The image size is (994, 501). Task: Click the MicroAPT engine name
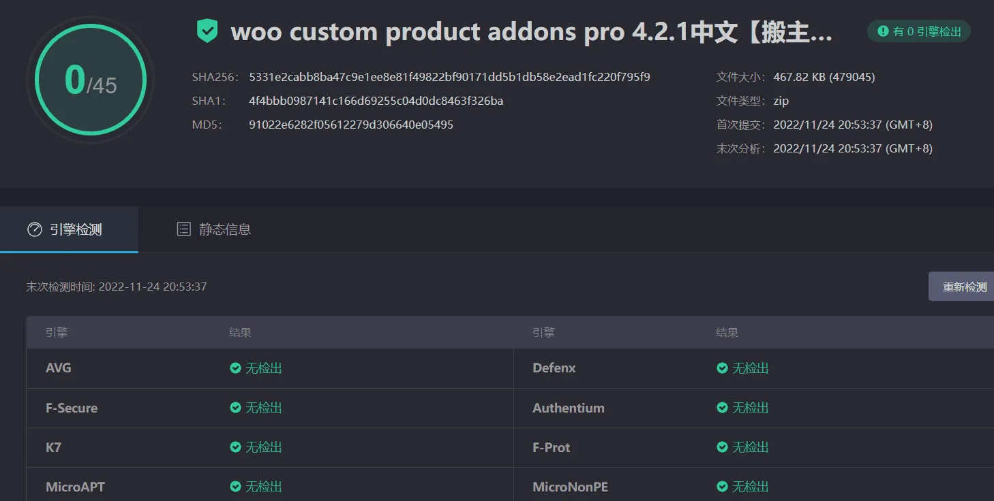coord(75,487)
